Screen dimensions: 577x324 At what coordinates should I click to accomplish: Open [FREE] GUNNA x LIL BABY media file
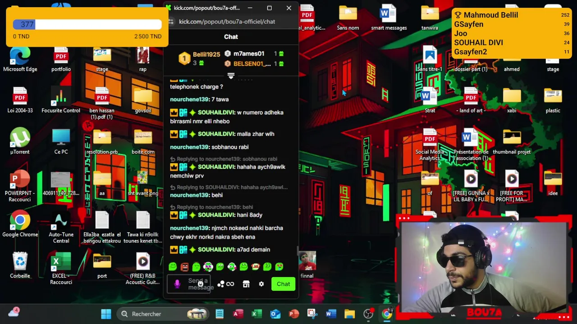point(471,186)
